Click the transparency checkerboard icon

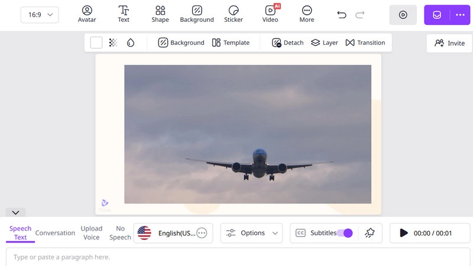[114, 43]
